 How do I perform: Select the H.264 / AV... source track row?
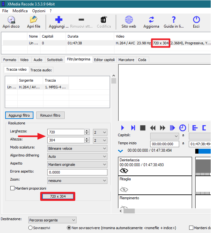pos(38,87)
